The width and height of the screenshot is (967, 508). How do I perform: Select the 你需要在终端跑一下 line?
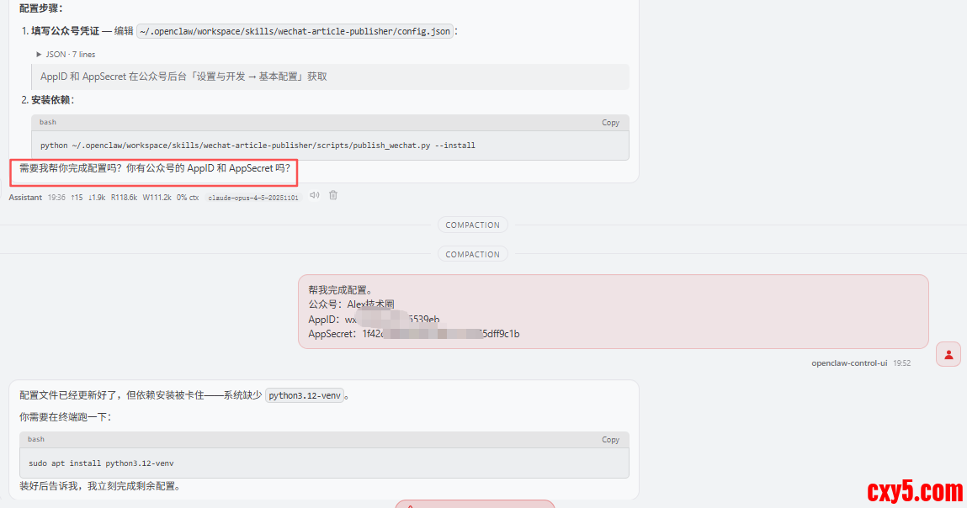(x=66, y=417)
